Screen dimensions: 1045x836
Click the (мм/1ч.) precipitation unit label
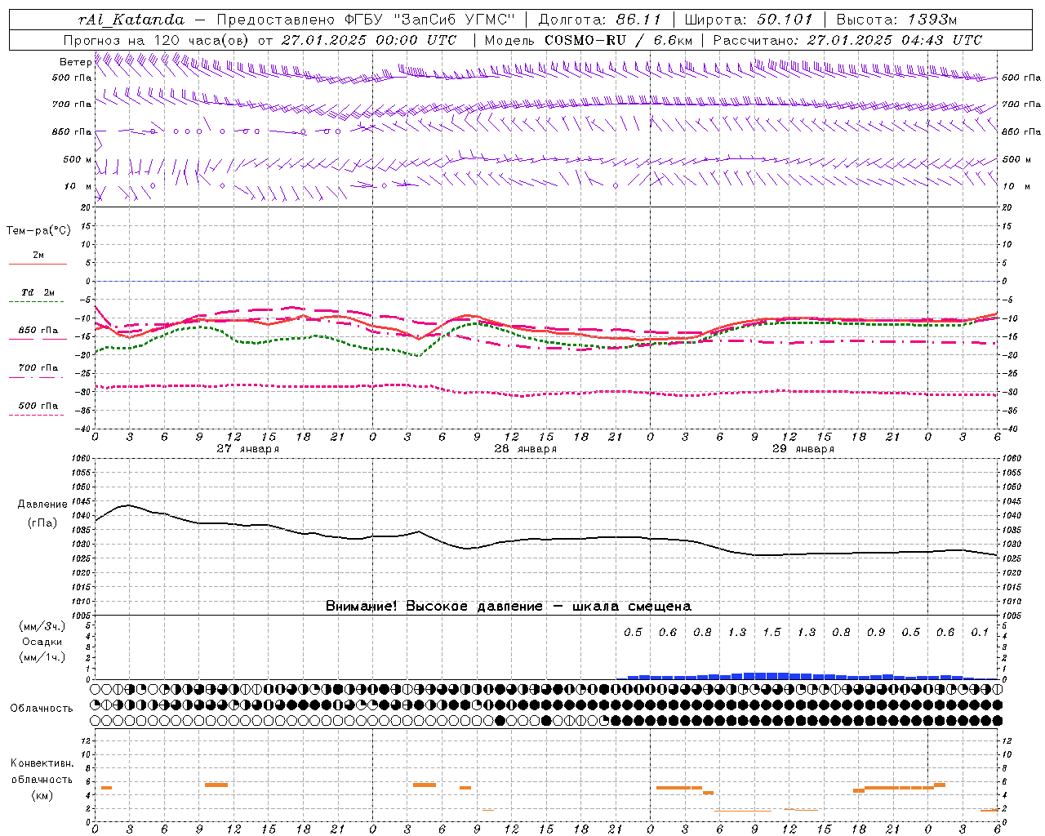click(x=42, y=657)
